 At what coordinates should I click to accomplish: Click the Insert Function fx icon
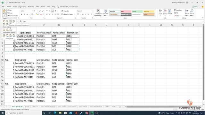(x=20, y=21)
